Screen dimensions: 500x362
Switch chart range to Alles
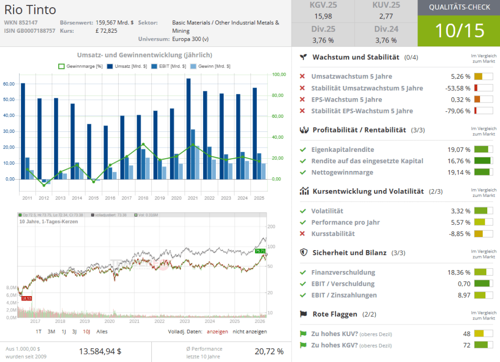click(102, 331)
